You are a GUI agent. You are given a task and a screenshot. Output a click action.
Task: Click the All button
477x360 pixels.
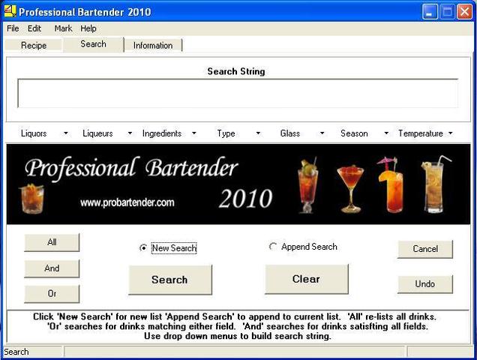pos(52,242)
